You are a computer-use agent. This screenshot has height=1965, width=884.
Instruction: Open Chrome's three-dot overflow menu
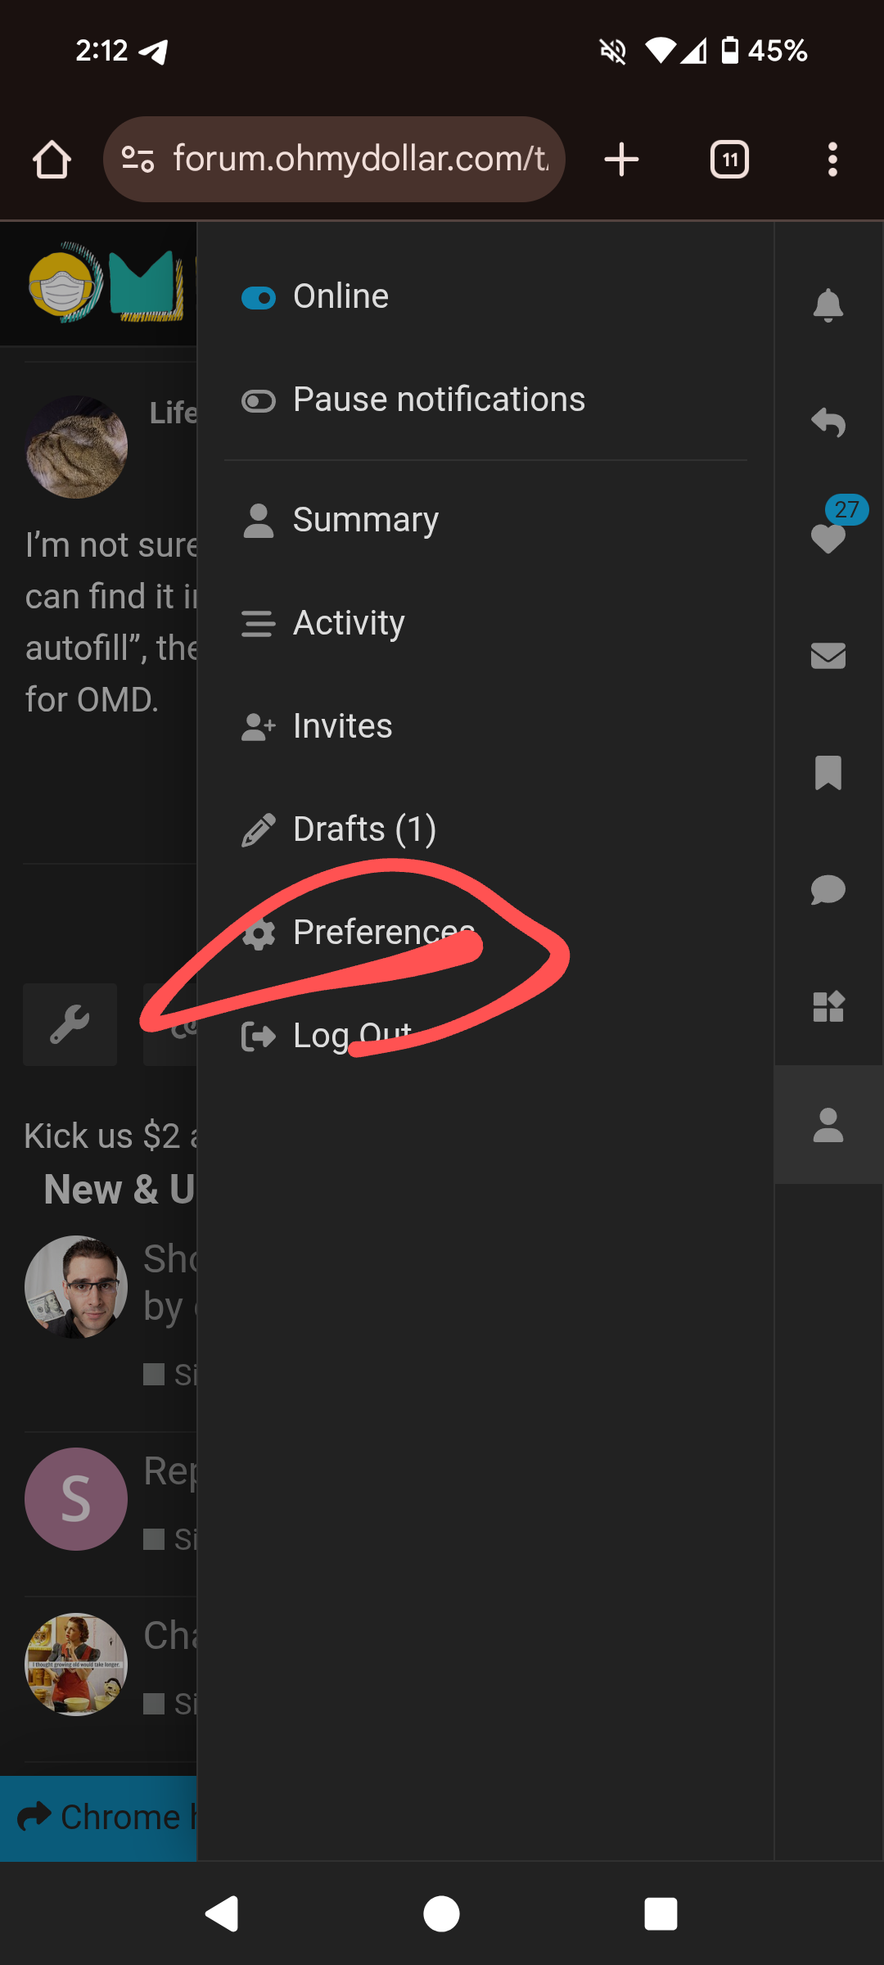(x=832, y=159)
